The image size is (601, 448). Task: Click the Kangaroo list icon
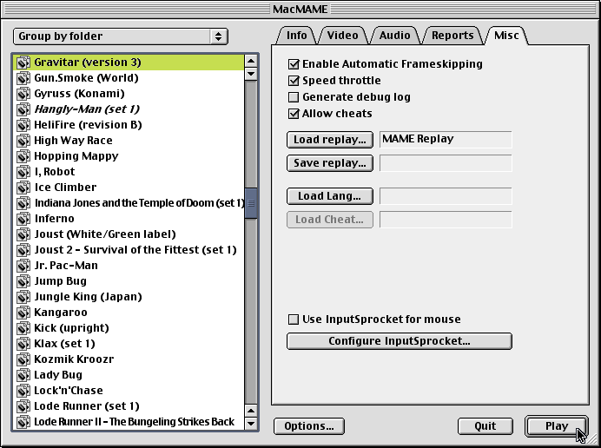[24, 313]
